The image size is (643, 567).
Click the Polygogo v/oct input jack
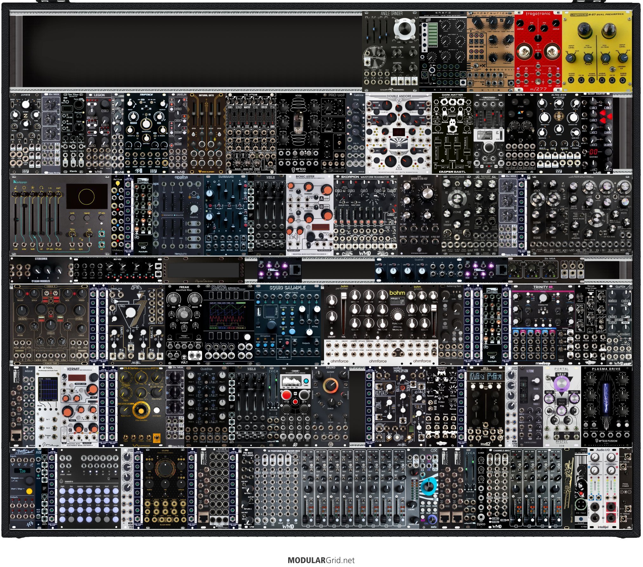point(16,244)
